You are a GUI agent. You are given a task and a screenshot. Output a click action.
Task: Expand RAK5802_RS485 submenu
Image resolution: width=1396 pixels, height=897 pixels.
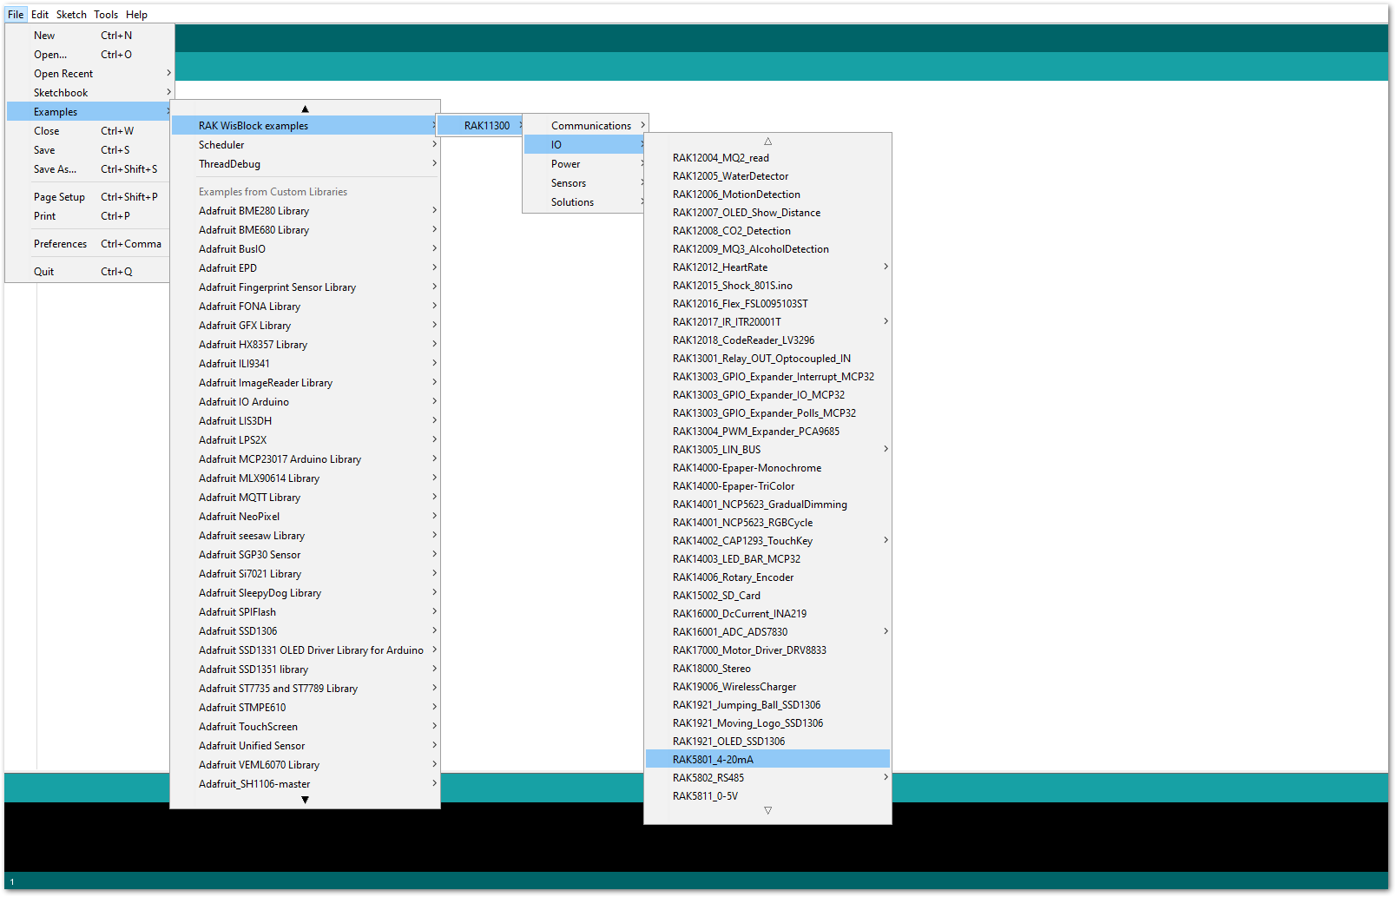pyautogui.click(x=768, y=778)
